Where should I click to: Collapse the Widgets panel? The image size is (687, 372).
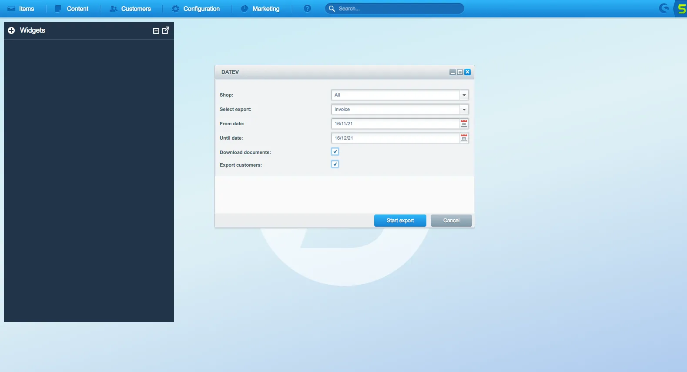(156, 31)
